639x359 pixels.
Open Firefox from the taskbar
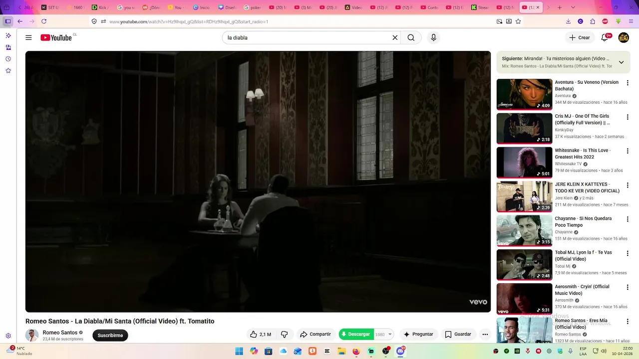tap(356, 351)
